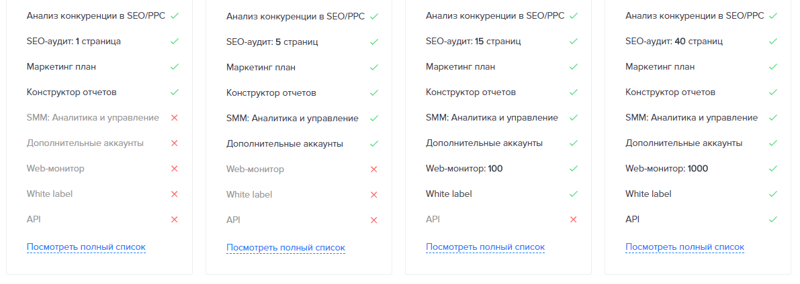Image resolution: width=800 pixels, height=284 pixels.
Task: Click red cross beside Web-монитор in 5-page plan
Action: coord(374,169)
